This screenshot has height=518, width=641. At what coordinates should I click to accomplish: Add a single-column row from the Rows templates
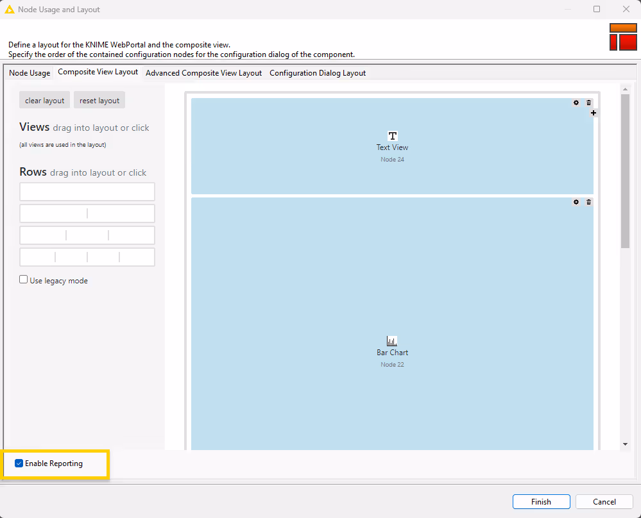click(87, 191)
